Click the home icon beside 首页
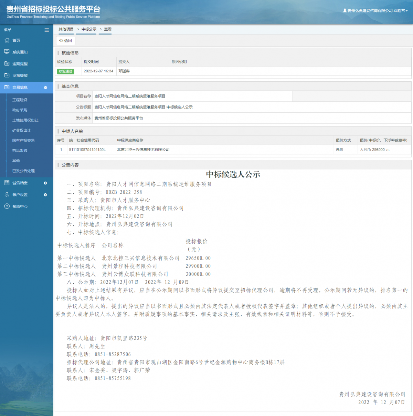This screenshot has width=413, height=416. 7,40
